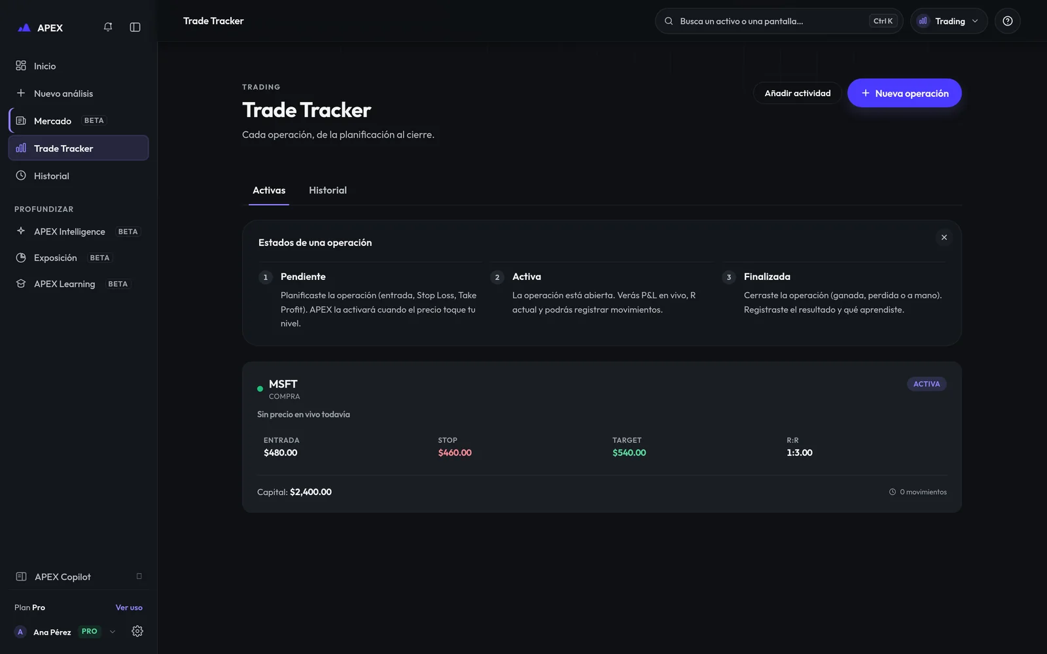Click the stop value $460.00
This screenshot has width=1047, height=654.
pyautogui.click(x=455, y=453)
